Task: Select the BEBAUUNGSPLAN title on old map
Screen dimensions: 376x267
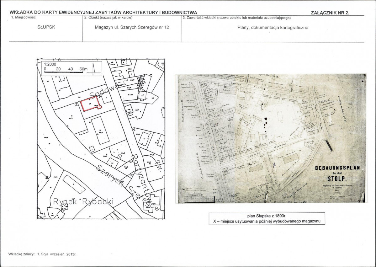Action: point(337,168)
